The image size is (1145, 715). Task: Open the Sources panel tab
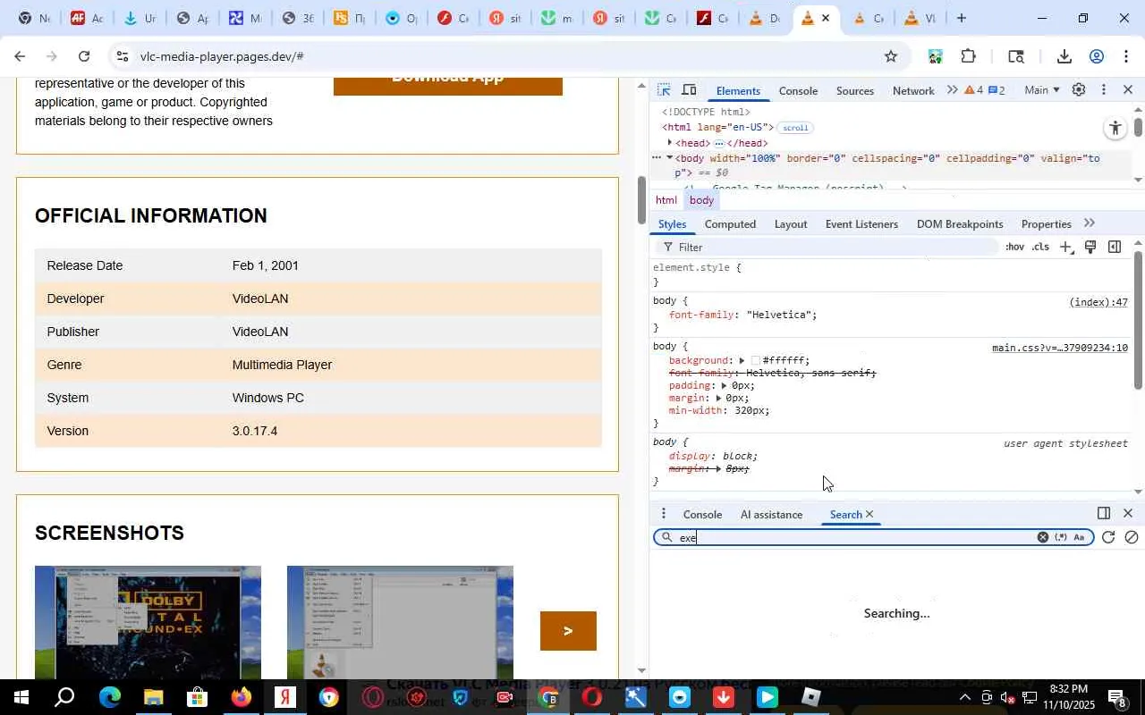[x=855, y=91]
